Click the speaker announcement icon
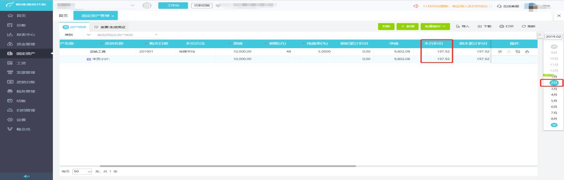564x180 pixels. point(416,6)
